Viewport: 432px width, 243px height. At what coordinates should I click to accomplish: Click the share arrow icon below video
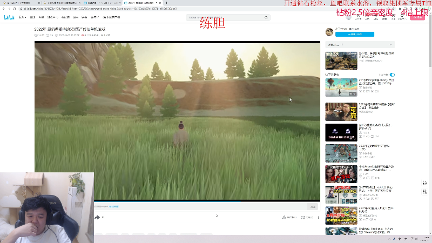[x=97, y=218]
